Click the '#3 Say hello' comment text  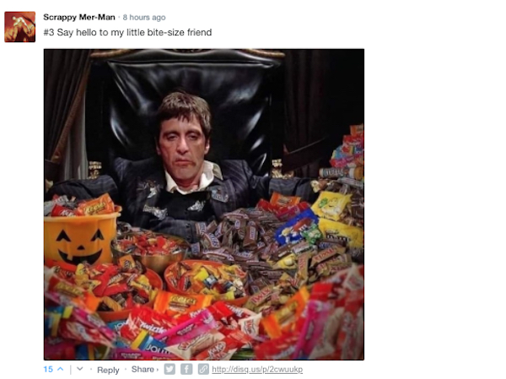click(x=128, y=32)
